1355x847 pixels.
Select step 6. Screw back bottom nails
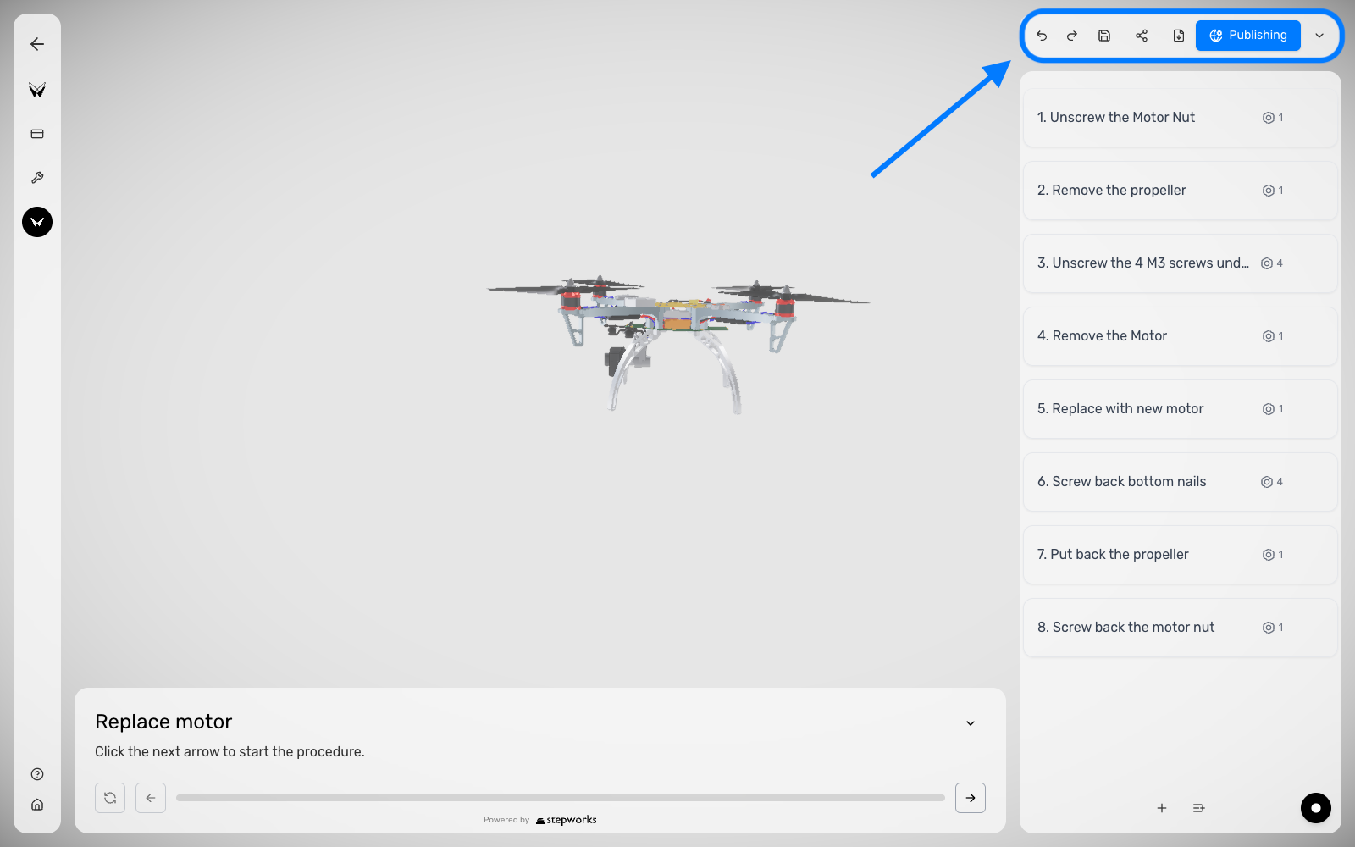1181,482
